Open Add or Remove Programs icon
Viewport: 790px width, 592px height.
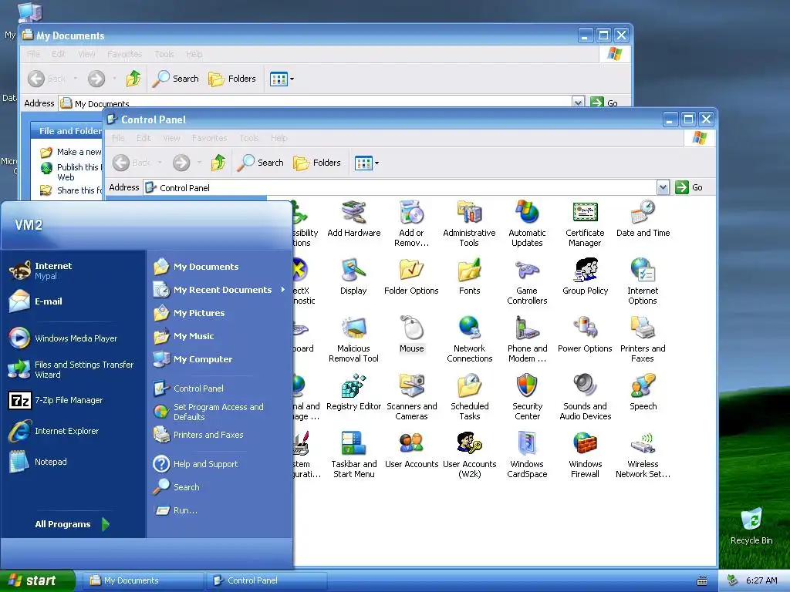[x=411, y=224]
